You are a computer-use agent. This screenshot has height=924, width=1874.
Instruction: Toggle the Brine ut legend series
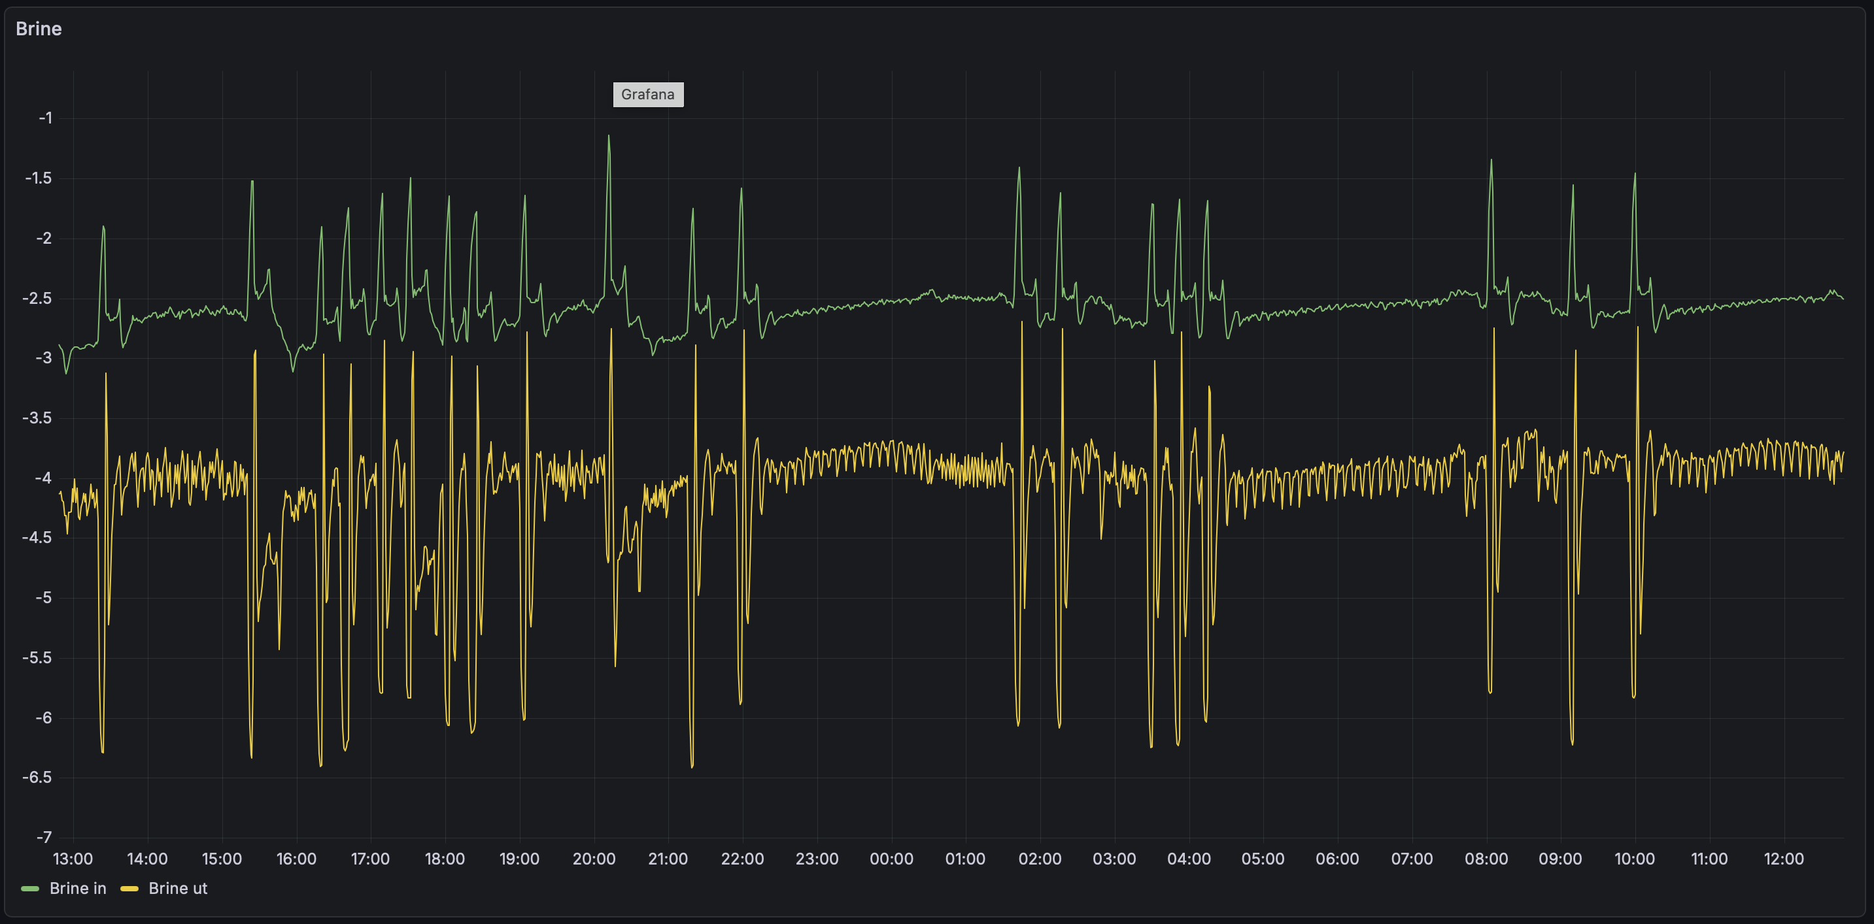(177, 888)
